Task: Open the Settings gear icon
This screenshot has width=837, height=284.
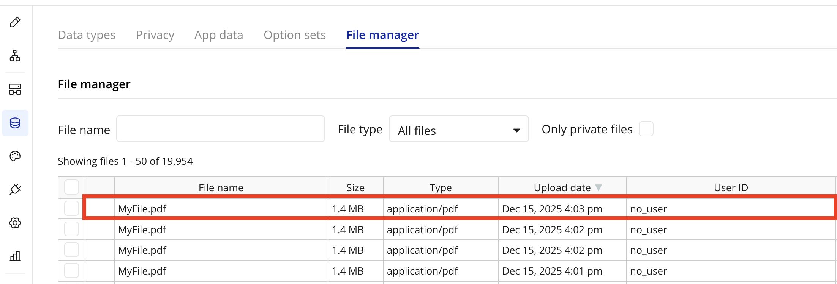Action: point(15,223)
